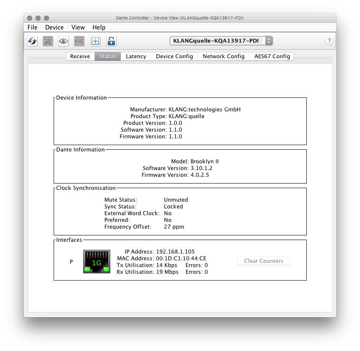
Task: Click the refresh device icon
Action: point(33,41)
